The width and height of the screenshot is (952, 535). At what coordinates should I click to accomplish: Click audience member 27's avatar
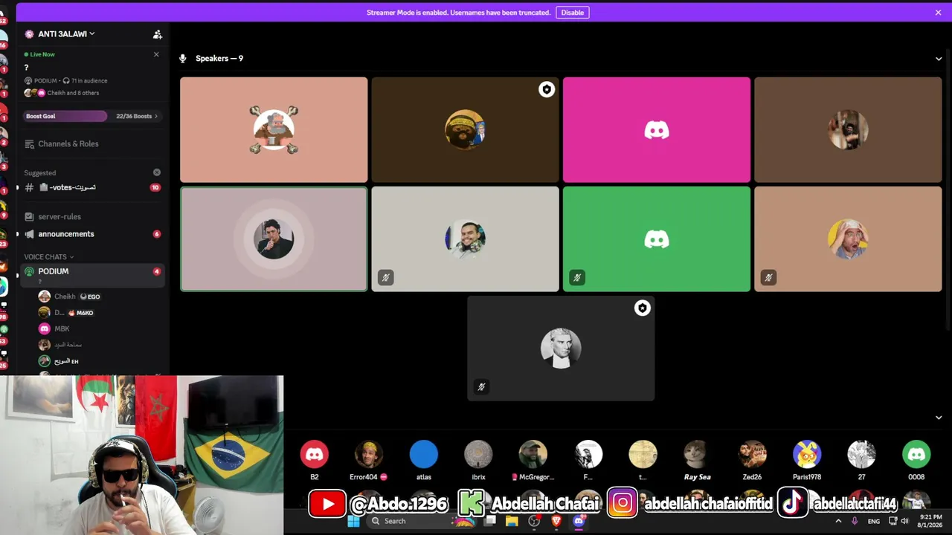pyautogui.click(x=861, y=455)
